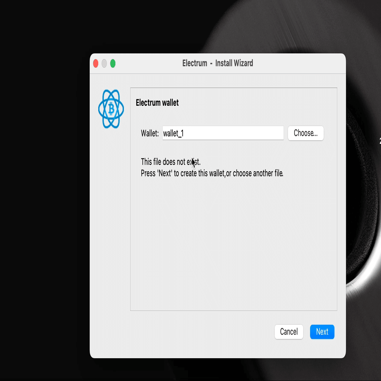
Task: Click the 'Electrum wallet' heading
Action: click(157, 103)
